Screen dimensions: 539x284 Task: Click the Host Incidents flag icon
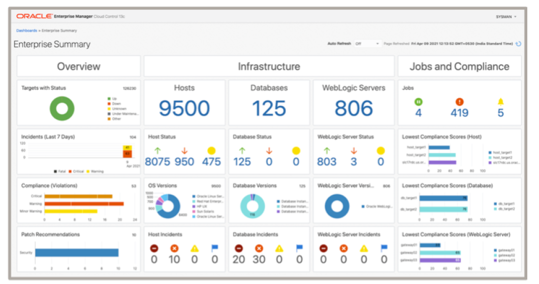click(x=215, y=248)
